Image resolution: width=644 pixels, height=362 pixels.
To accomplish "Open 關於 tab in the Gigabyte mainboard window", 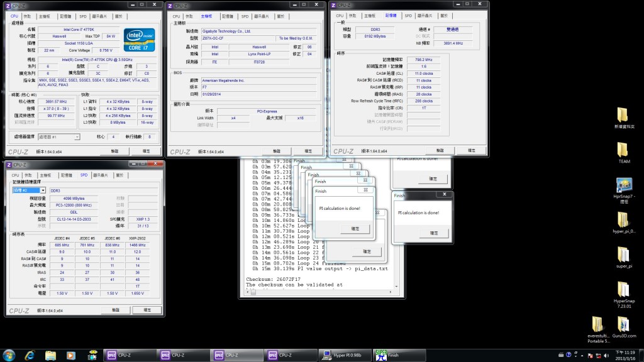I will point(280,16).
